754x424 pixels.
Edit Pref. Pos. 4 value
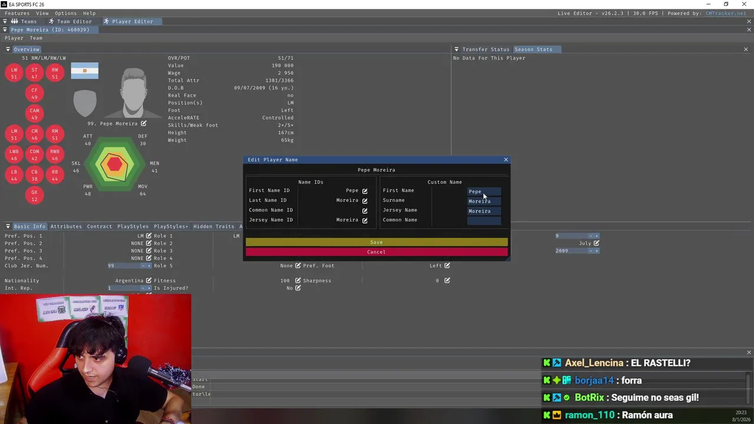[x=148, y=259]
